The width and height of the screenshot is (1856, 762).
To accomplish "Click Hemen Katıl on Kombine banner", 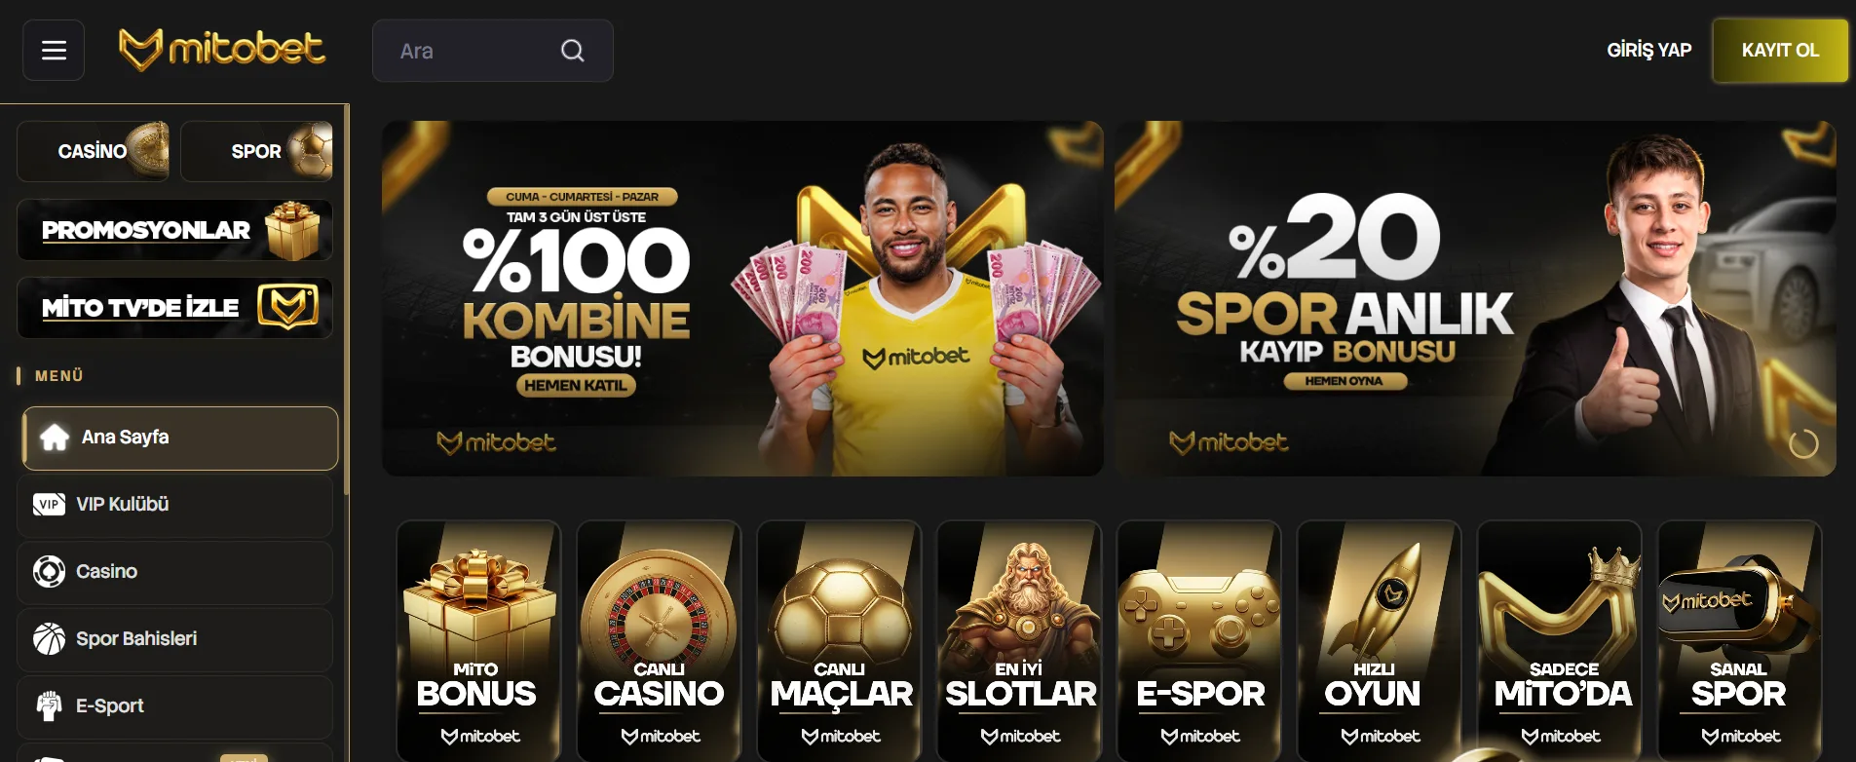I will (x=576, y=386).
